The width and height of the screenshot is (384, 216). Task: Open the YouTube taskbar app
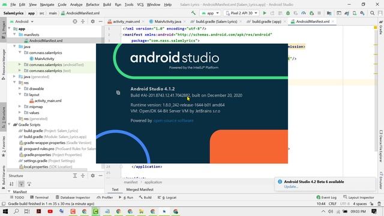pos(50,211)
